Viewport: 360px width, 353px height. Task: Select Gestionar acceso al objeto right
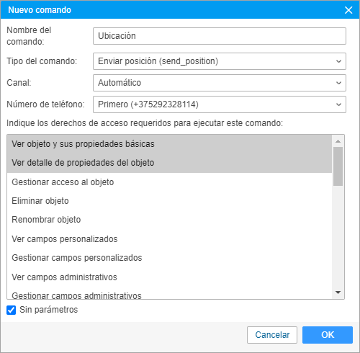(169, 182)
